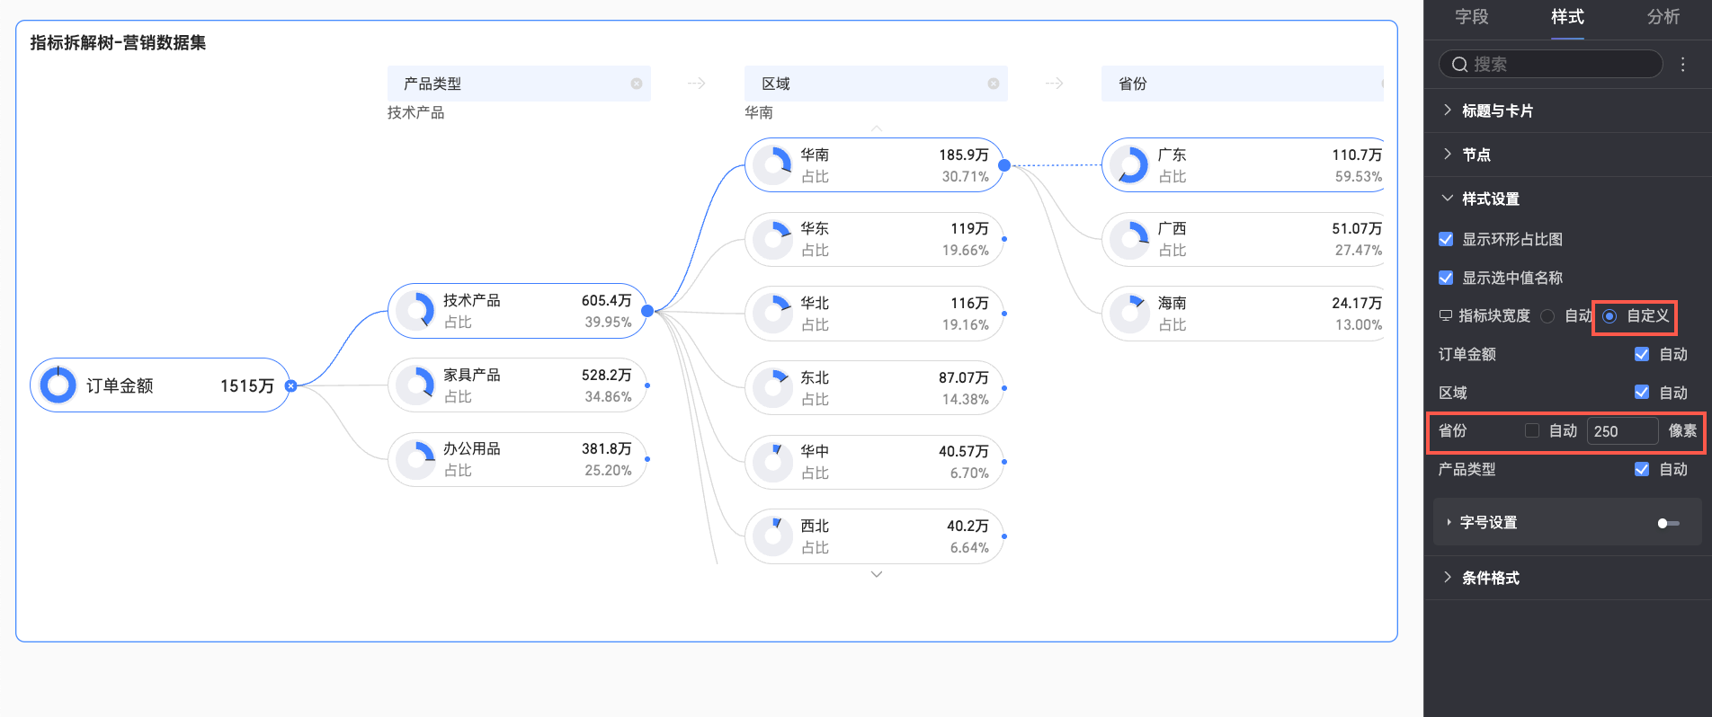This screenshot has width=1712, height=717.
Task: Remove the 产品类型 dimension with its X icon
Action: [x=637, y=84]
